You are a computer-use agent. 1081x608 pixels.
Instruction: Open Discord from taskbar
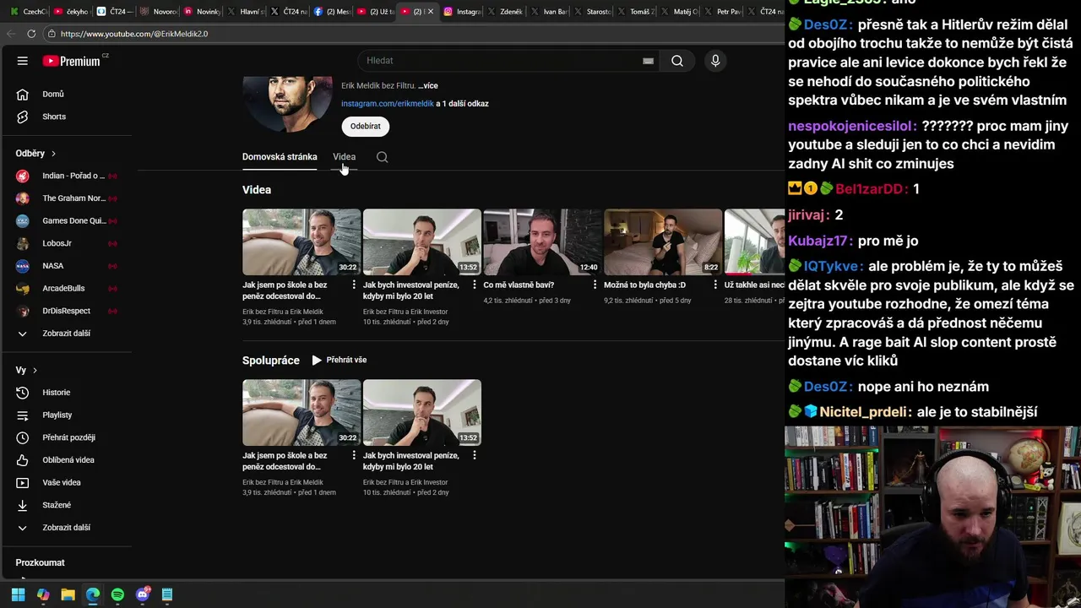[143, 594]
